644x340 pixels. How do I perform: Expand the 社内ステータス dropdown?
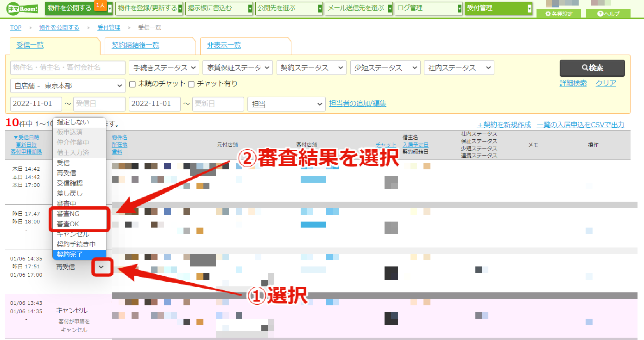(459, 68)
